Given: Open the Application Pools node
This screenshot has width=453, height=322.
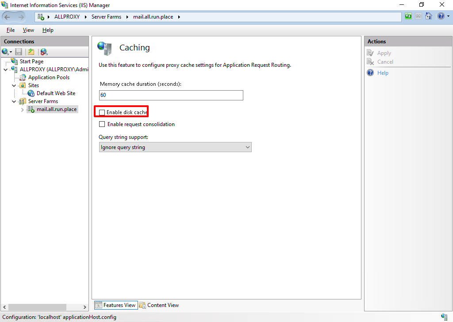Looking at the screenshot, I should pyautogui.click(x=49, y=77).
